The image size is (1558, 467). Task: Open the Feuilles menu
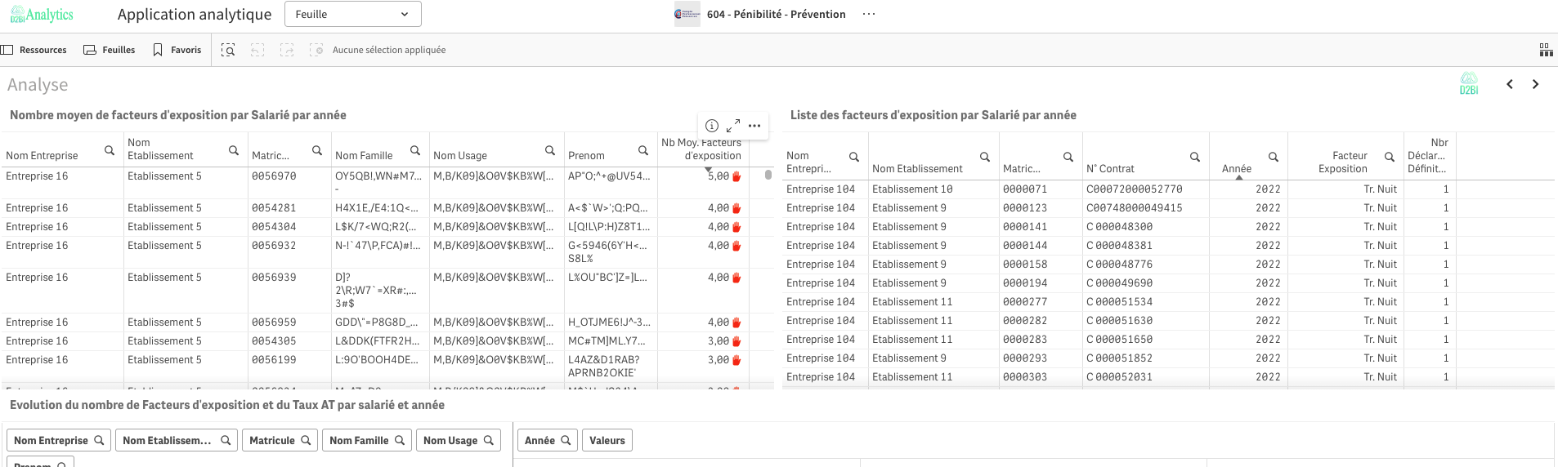[x=110, y=51]
